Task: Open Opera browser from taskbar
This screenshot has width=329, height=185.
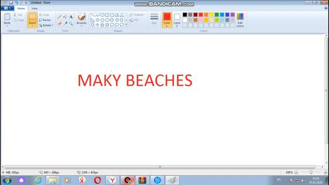Action: point(97,180)
